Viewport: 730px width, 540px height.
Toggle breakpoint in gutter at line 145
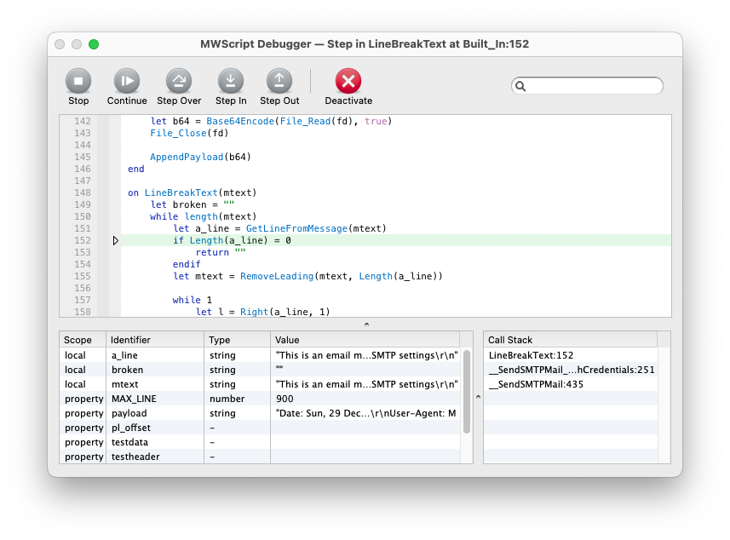[103, 158]
